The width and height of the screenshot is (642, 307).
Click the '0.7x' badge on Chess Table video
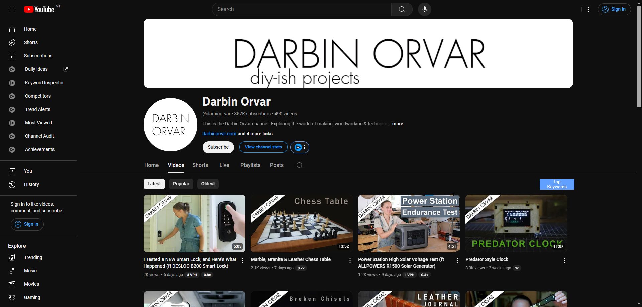click(x=301, y=268)
